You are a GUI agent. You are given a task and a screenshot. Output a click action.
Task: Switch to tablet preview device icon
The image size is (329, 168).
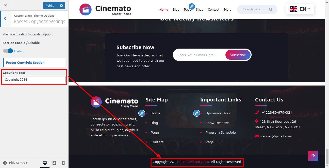(x=54, y=163)
